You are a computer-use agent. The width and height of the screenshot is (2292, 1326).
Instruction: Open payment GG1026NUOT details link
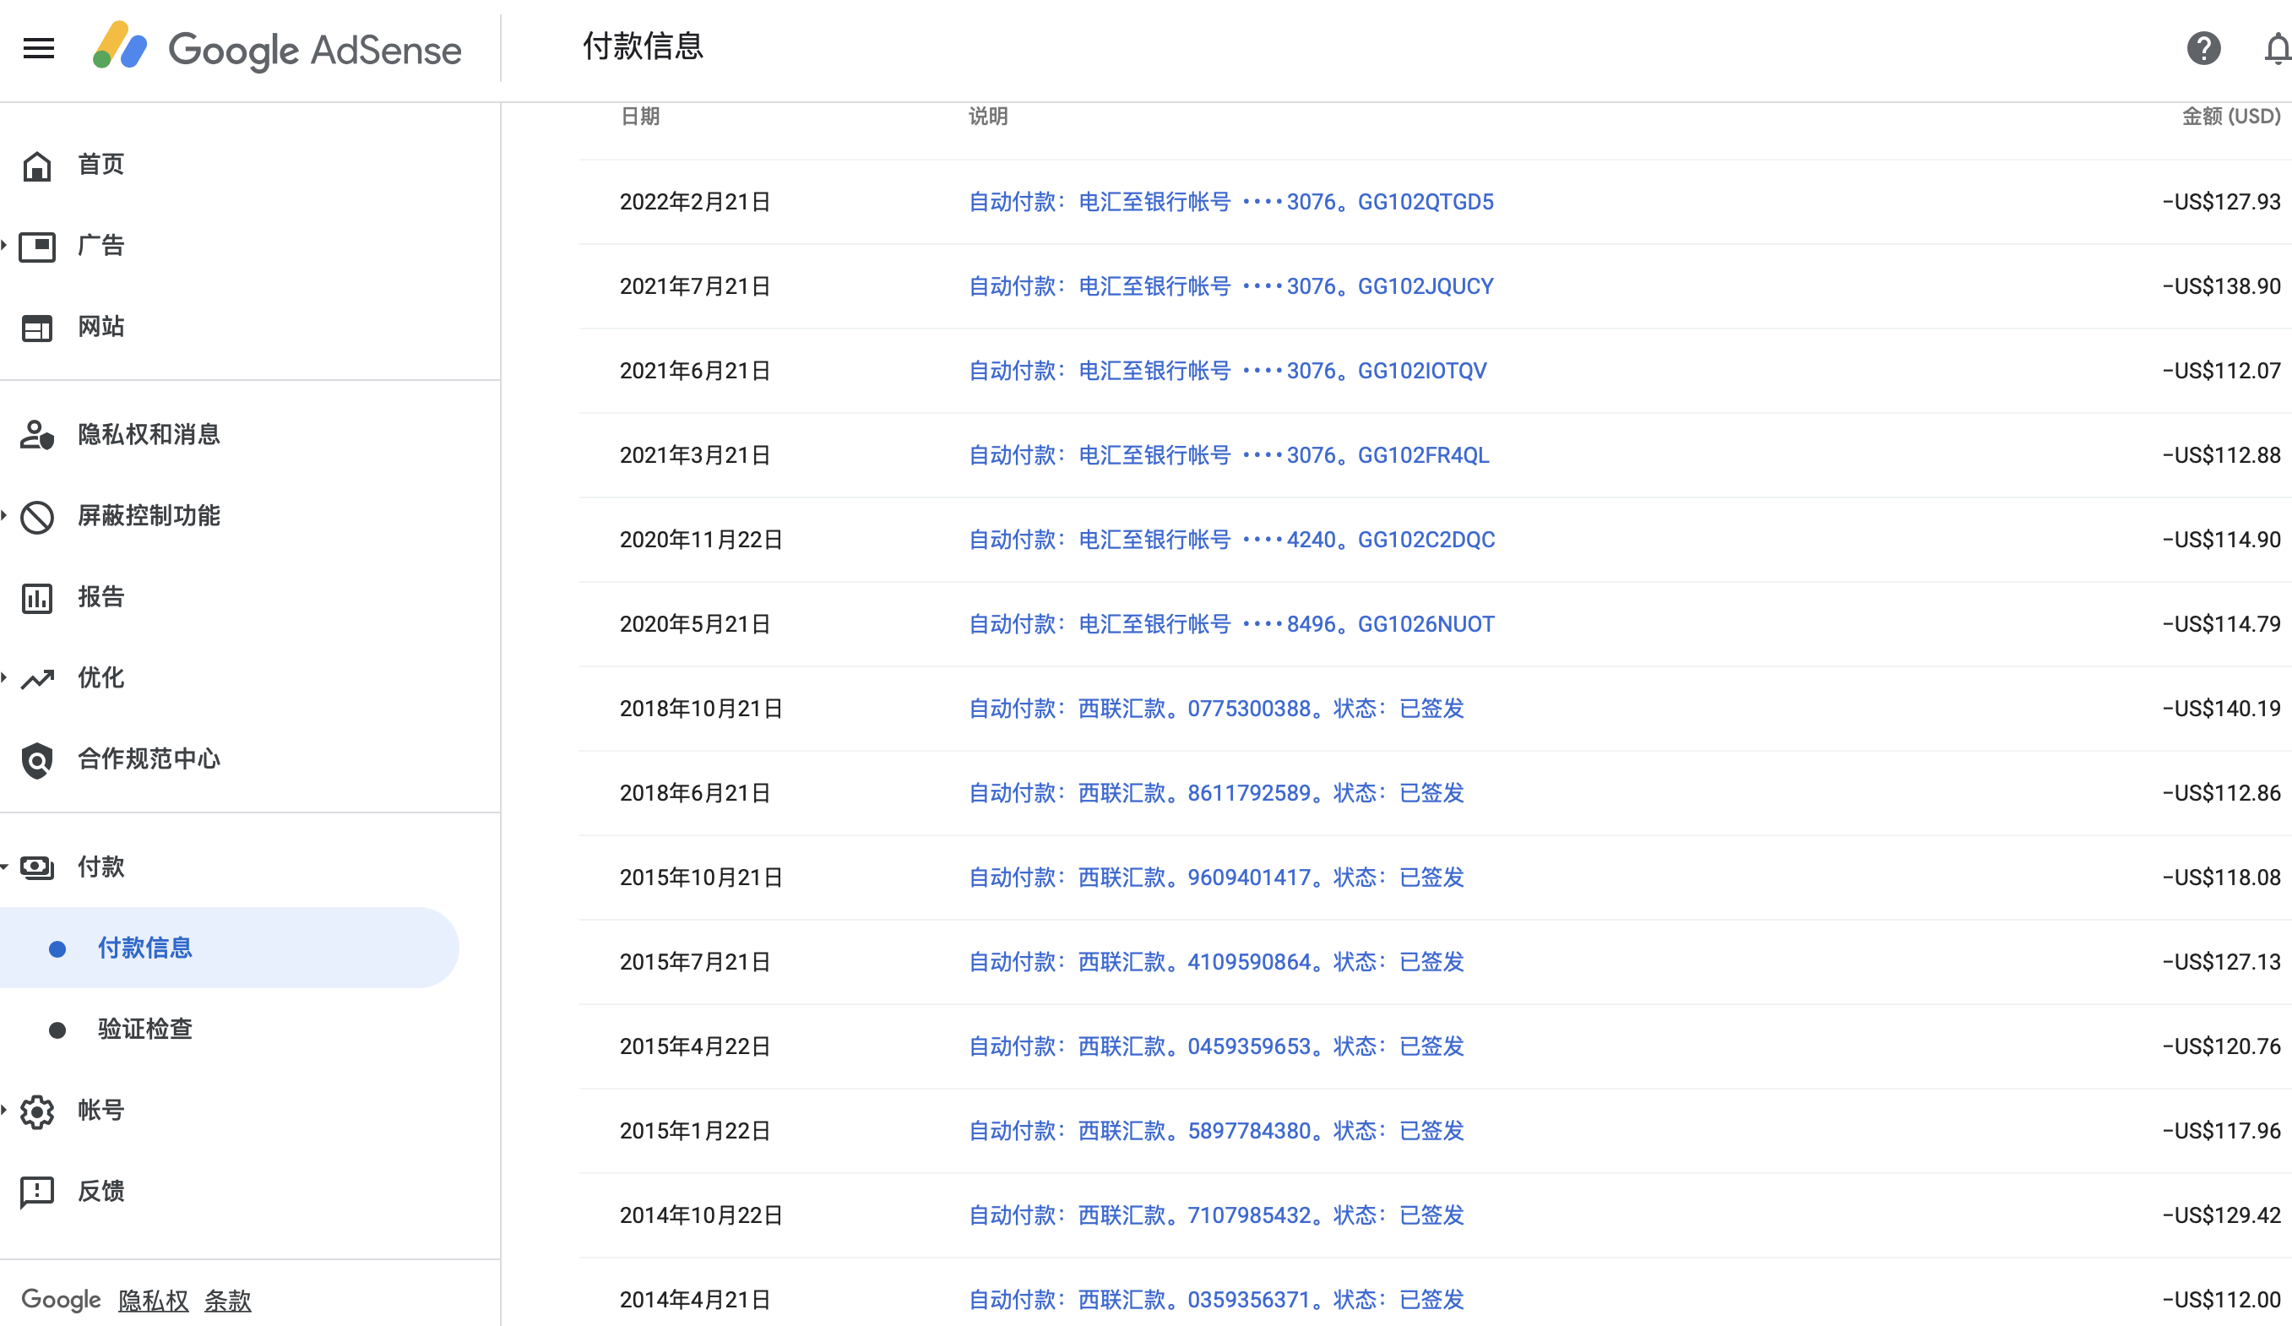point(1230,625)
